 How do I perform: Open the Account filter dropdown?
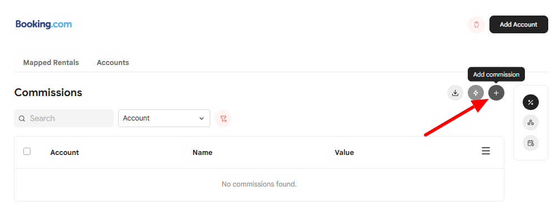[164, 118]
